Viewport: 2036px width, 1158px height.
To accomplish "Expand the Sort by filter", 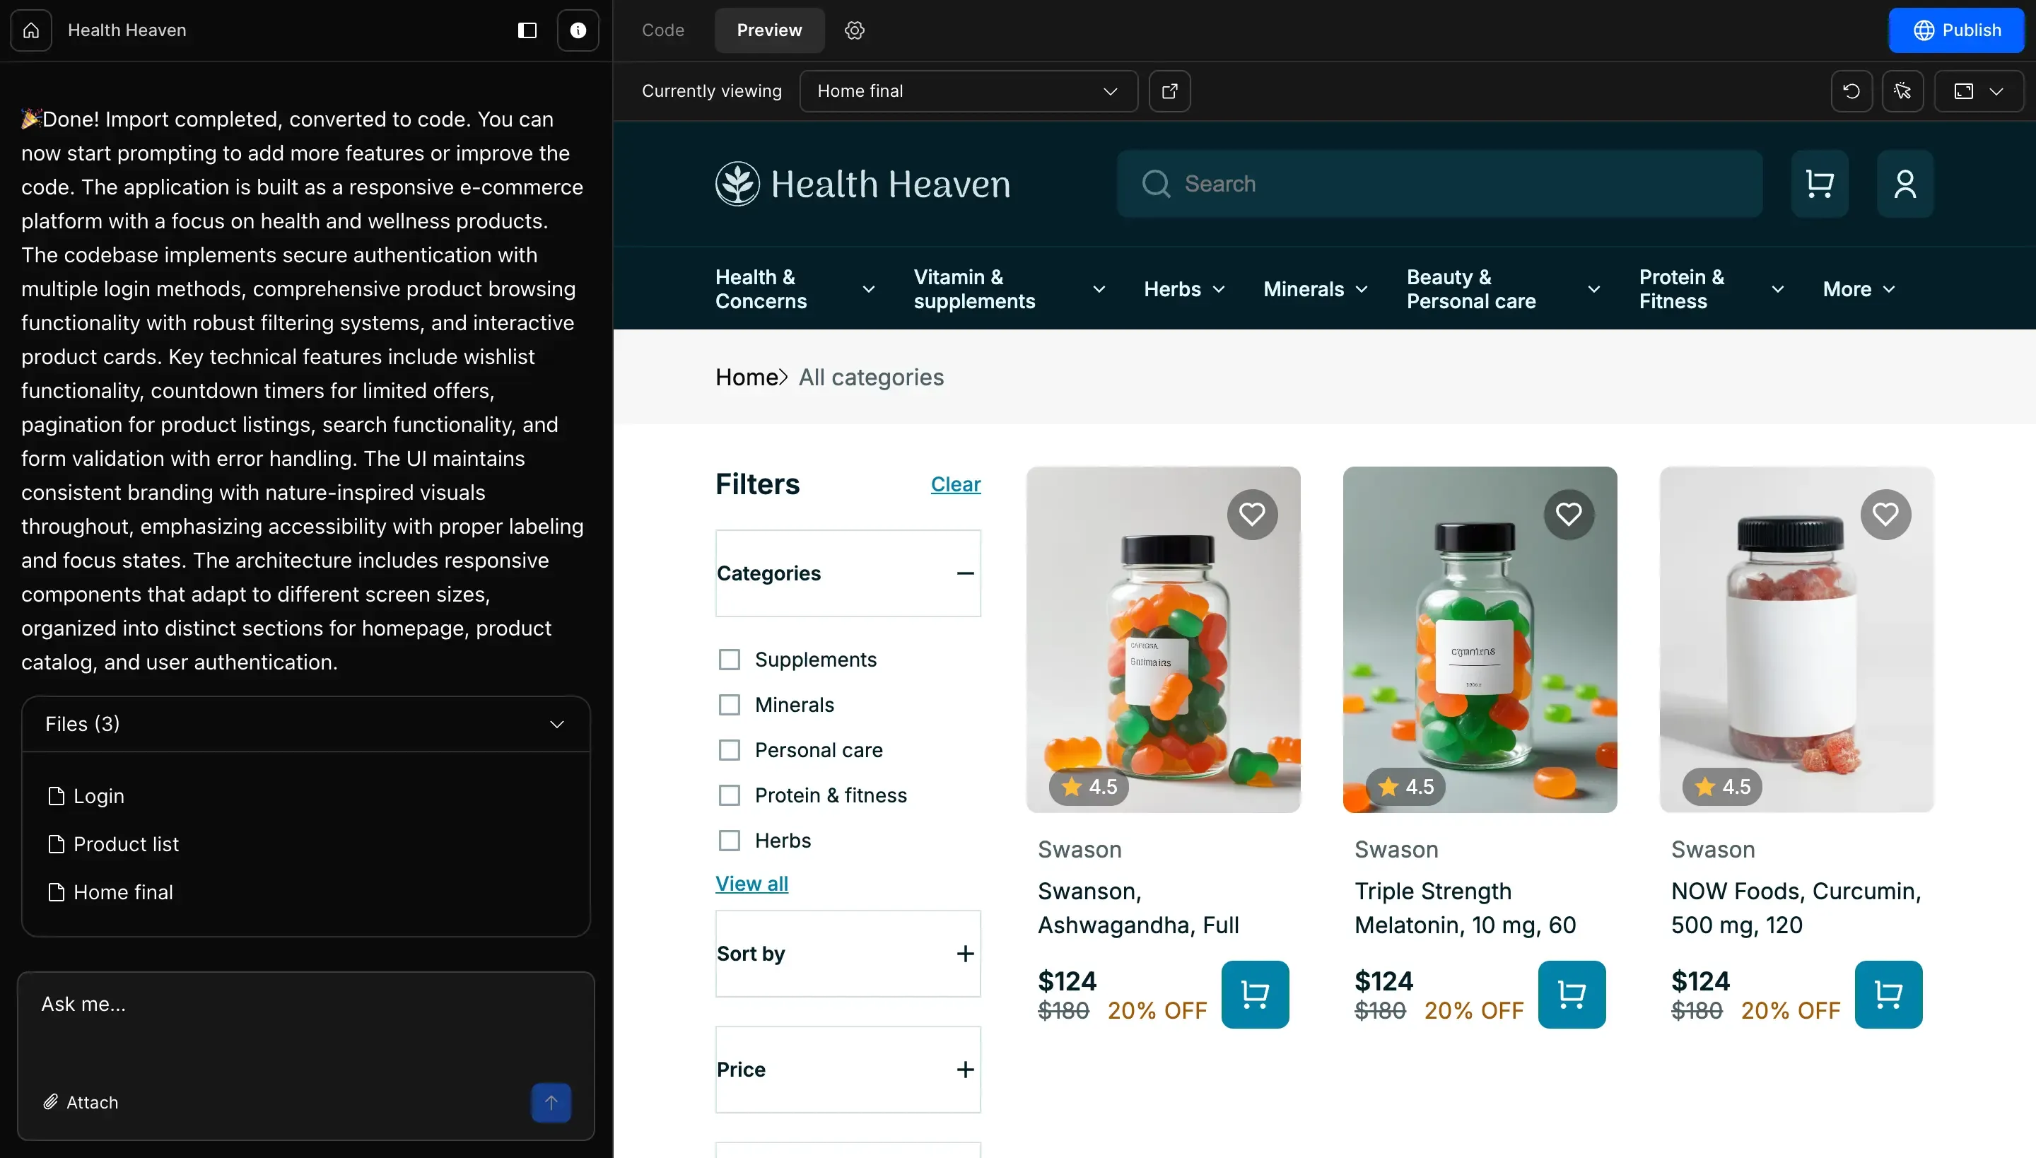I will pos(848,954).
